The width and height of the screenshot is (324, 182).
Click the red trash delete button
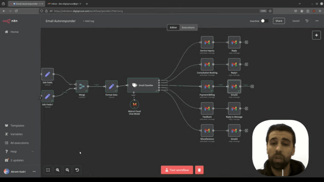[x=199, y=170]
